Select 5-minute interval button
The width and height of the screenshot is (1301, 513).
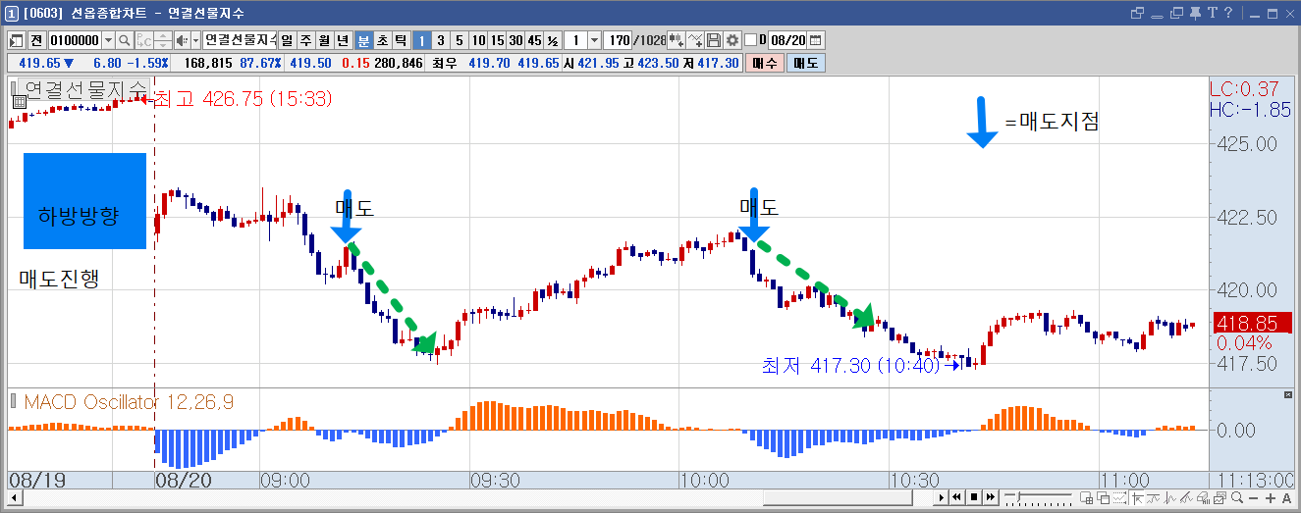pyautogui.click(x=460, y=40)
